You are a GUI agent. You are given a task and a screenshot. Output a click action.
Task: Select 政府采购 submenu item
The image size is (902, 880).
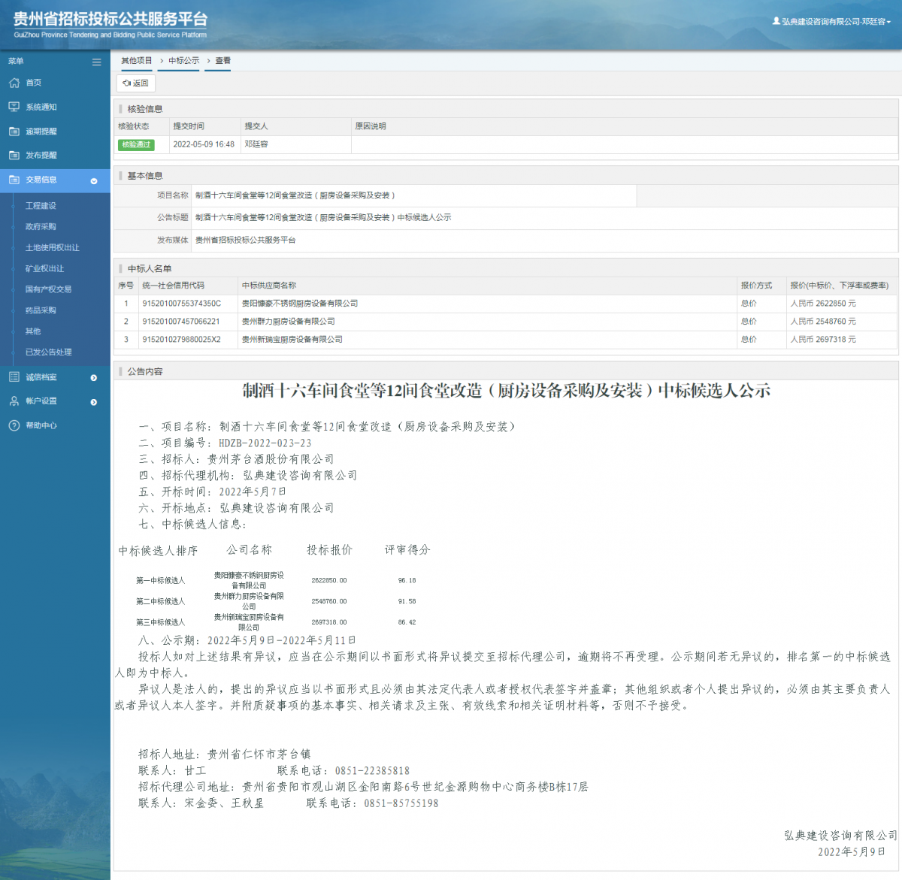tap(41, 227)
